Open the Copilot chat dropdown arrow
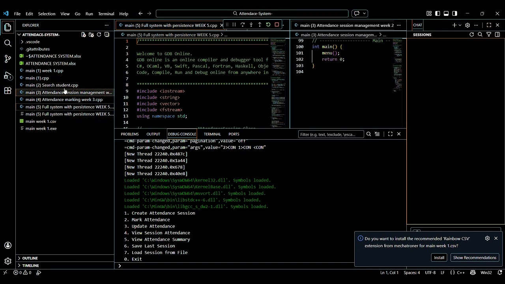The height and width of the screenshot is (284, 505). click(x=364, y=13)
